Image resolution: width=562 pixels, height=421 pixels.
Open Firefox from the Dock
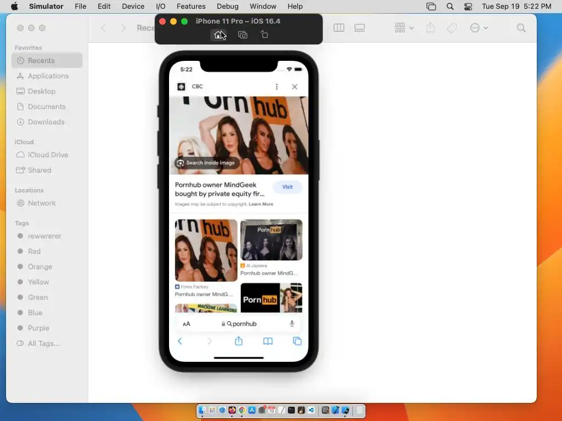click(x=232, y=410)
